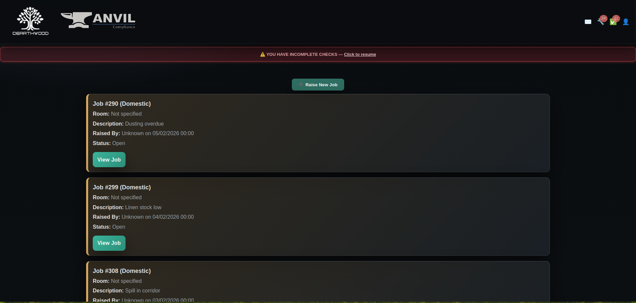
Task: Click the 'You have incomplete checks' text
Action: click(302, 55)
